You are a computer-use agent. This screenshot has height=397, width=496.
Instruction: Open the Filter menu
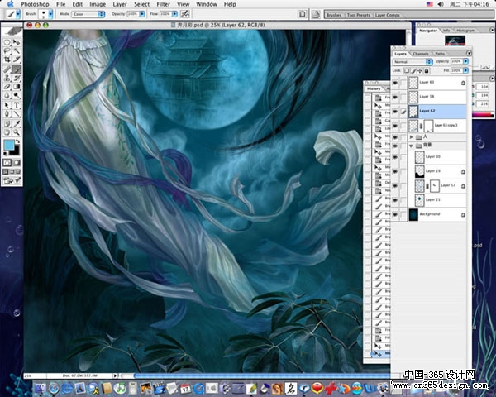(x=163, y=4)
